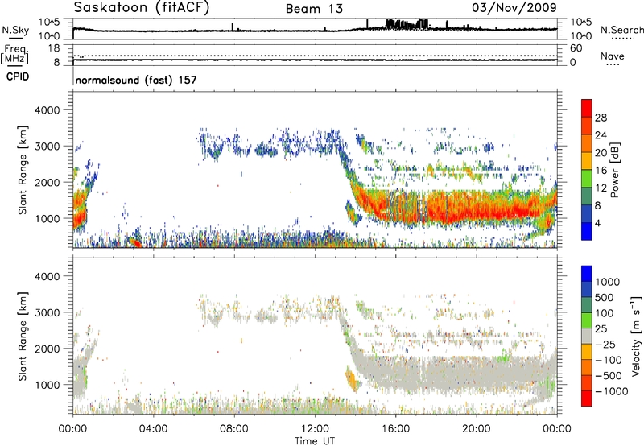Click the '-1000' tick on Velocity colorbar
This screenshot has height=446, width=644.
click(x=612, y=391)
